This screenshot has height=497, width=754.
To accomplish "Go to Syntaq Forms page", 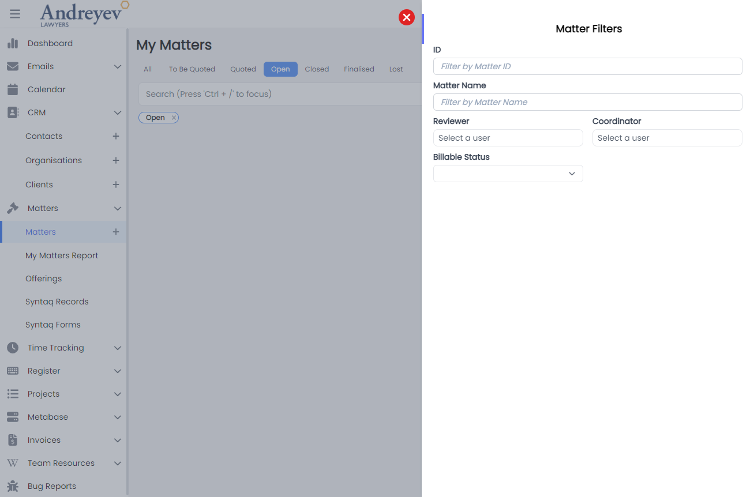I will [53, 325].
